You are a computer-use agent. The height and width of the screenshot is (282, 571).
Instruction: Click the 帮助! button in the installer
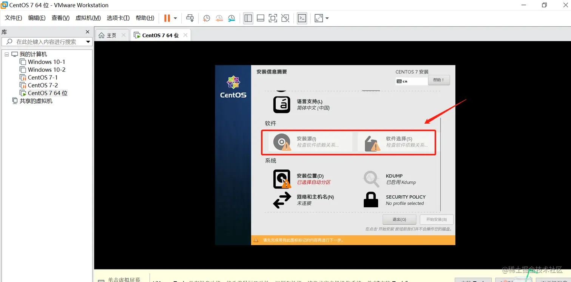[439, 80]
